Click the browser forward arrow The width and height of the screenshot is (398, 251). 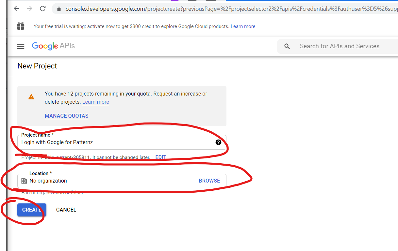[x=29, y=9]
